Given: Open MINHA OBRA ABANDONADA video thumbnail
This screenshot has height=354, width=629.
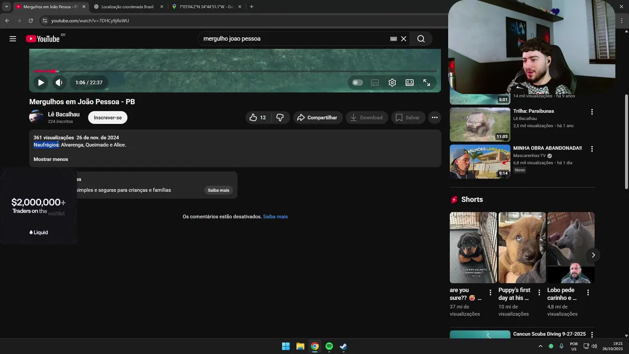Looking at the screenshot, I should [480, 161].
